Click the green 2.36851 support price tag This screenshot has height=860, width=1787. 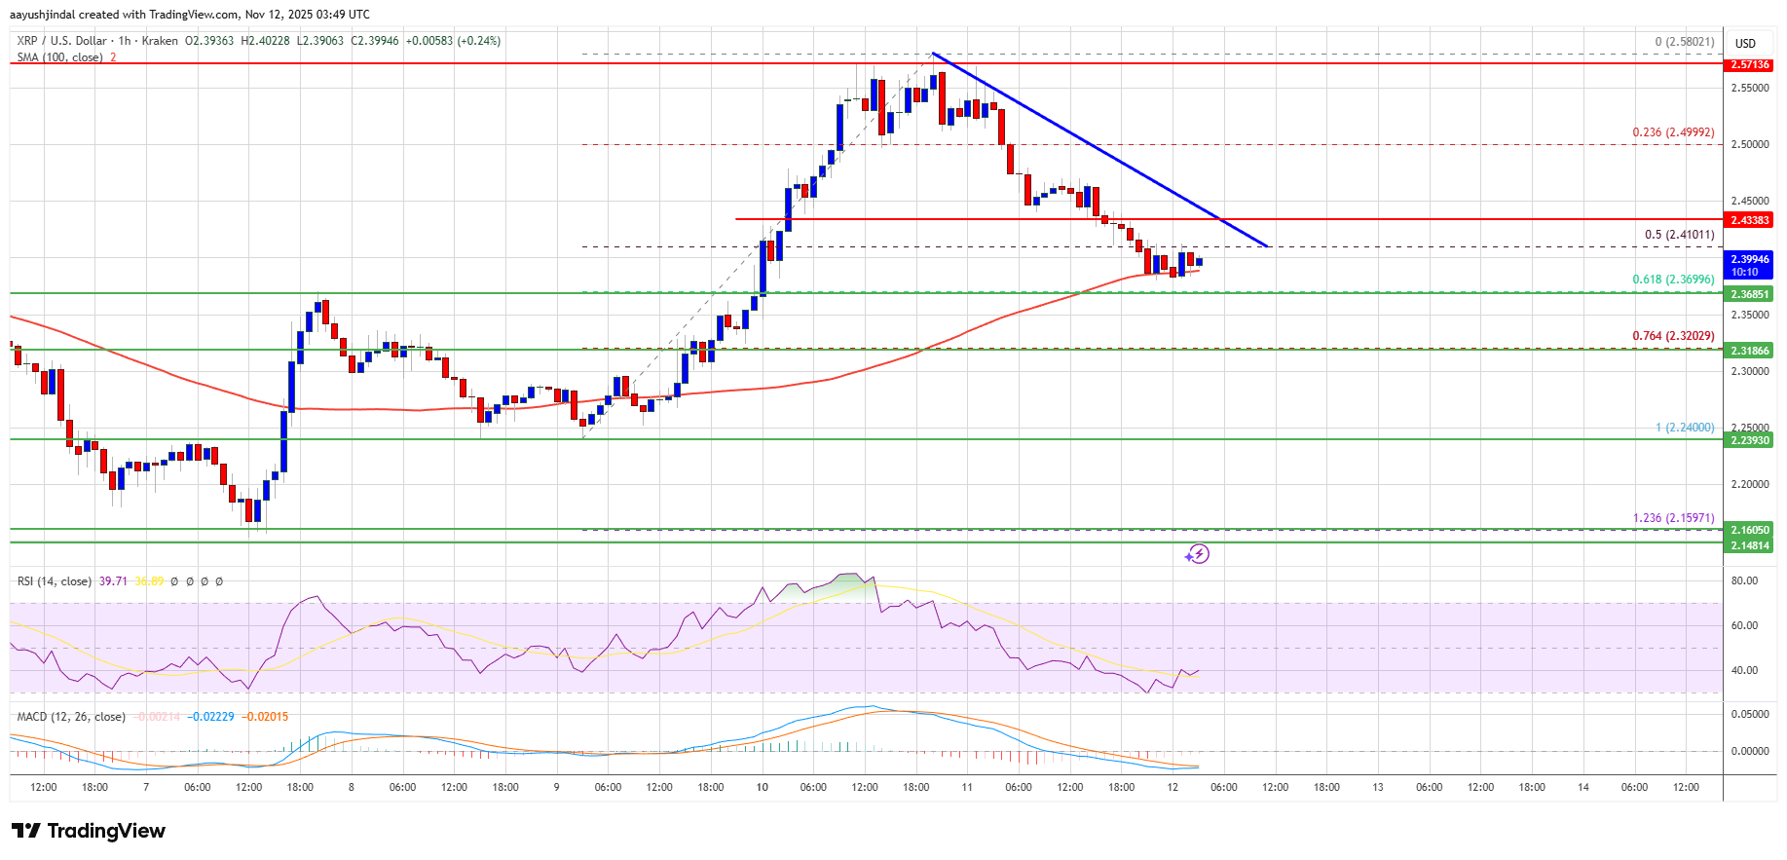click(1749, 294)
